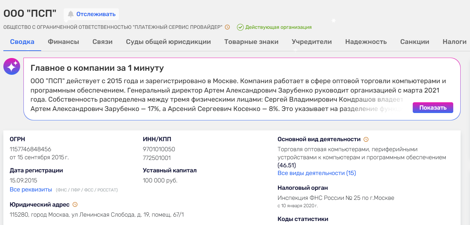Screen dimensions: 470x225
Task: Click clock icon next to full company name
Action: click(227, 27)
